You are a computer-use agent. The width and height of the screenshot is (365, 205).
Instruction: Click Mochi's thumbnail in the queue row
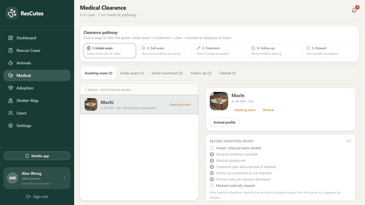[x=91, y=105]
